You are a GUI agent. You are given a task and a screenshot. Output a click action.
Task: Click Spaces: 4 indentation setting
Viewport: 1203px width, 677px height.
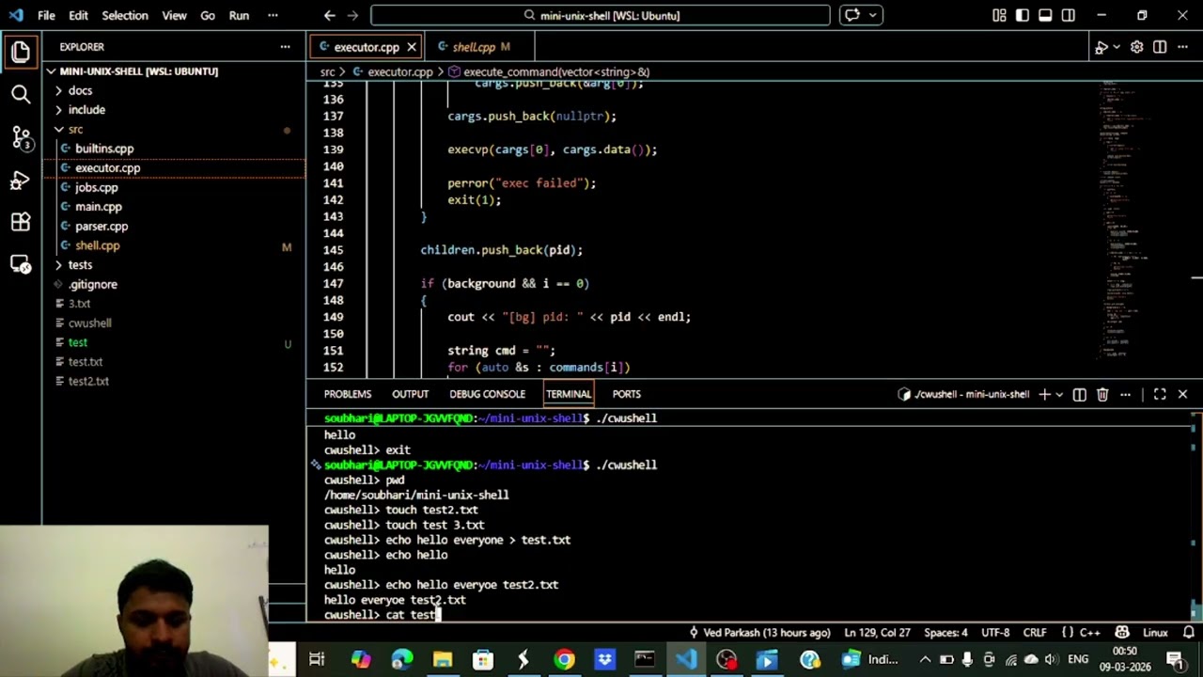[945, 633]
